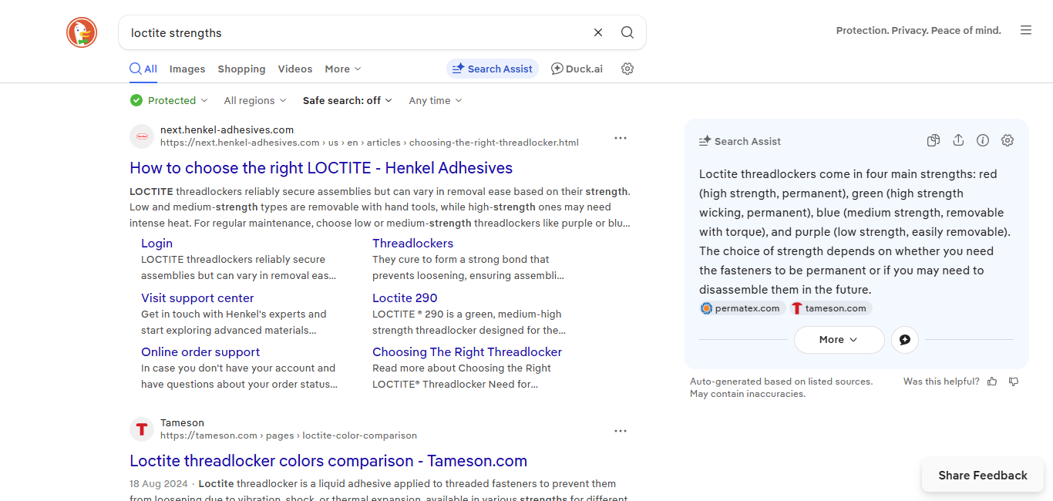Screen dimensions: 1053x501
Task: Give a thumbs up to Search Assist
Action: coord(992,382)
